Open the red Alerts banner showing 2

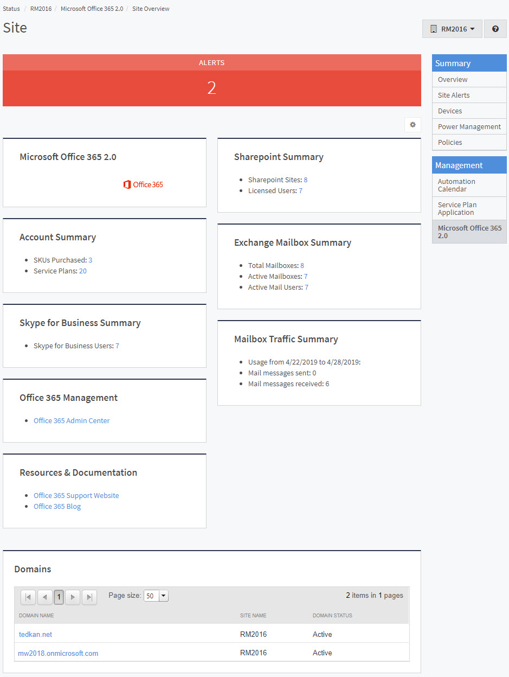(x=212, y=80)
